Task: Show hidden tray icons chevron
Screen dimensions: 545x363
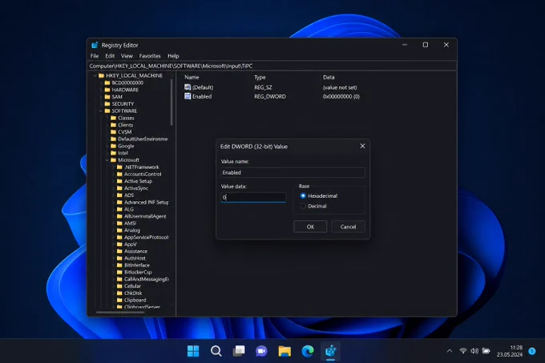Action: [x=450, y=351]
